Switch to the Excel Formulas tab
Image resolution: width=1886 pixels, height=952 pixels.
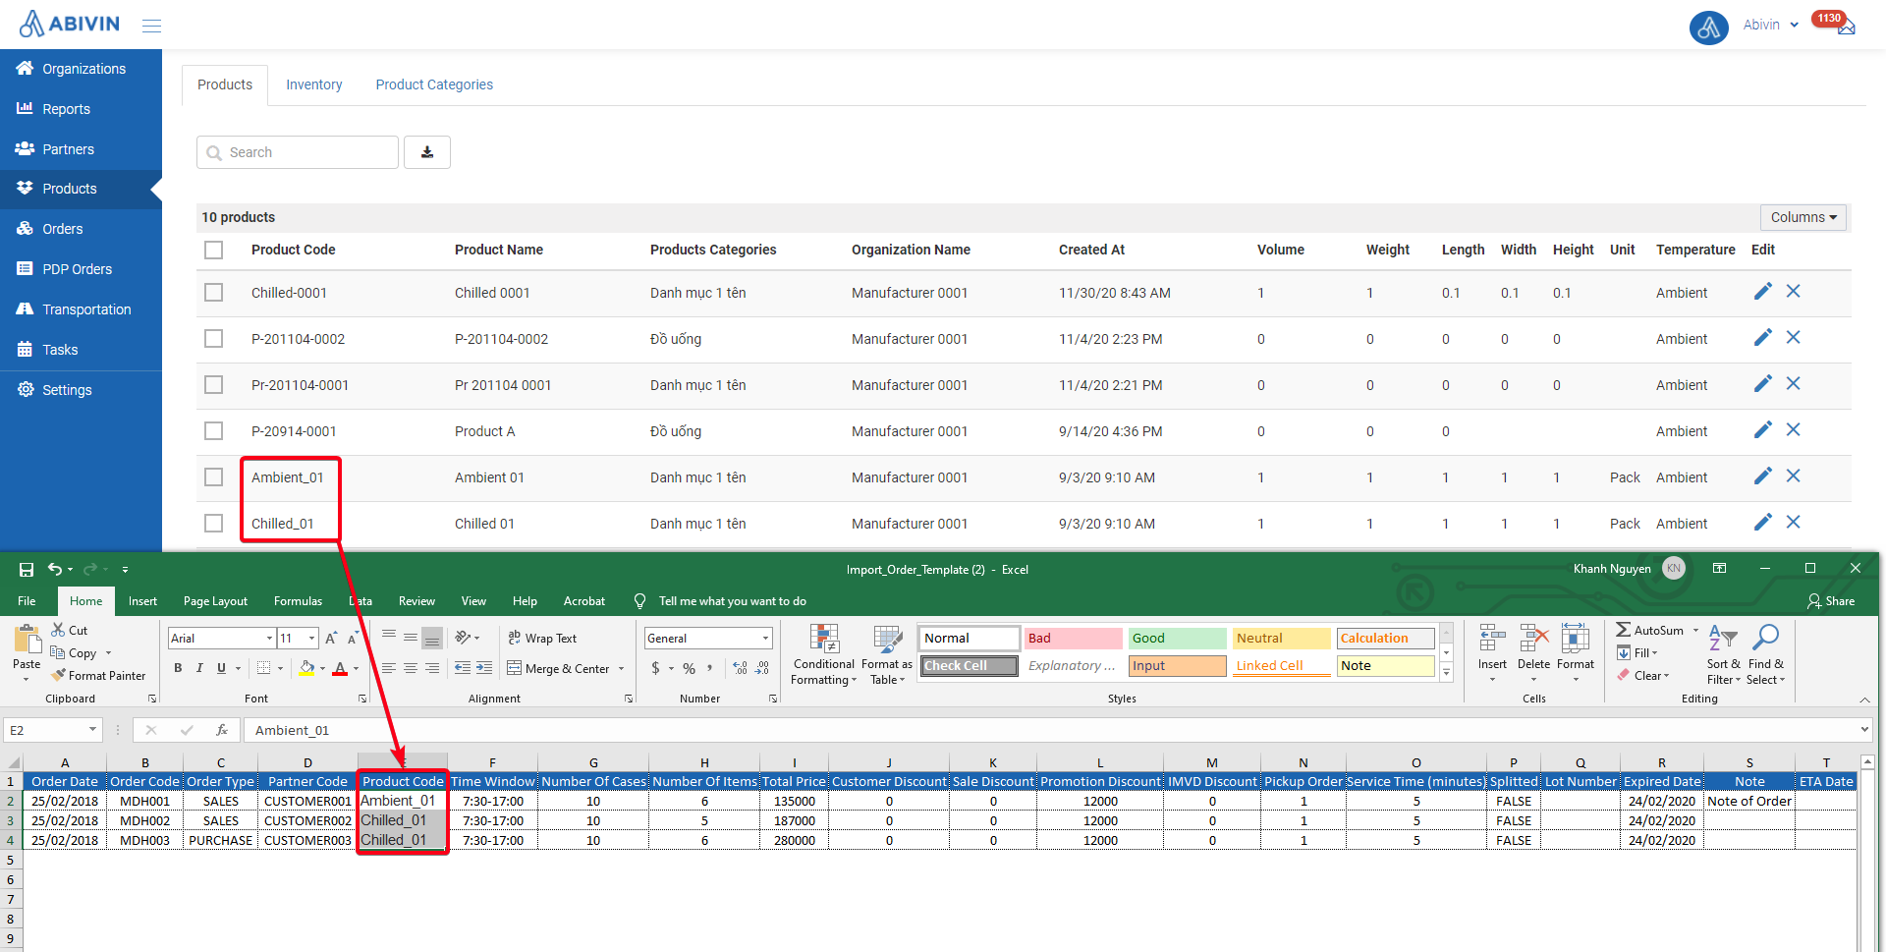298,601
